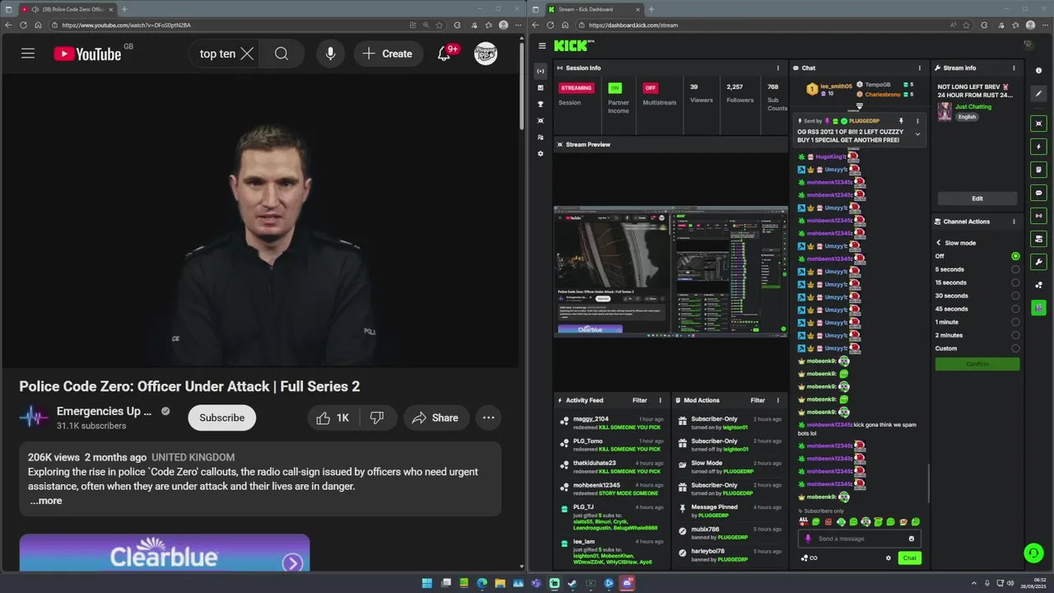This screenshot has width=1054, height=593.
Task: Click the YouTube logo home link
Action: pos(87,54)
